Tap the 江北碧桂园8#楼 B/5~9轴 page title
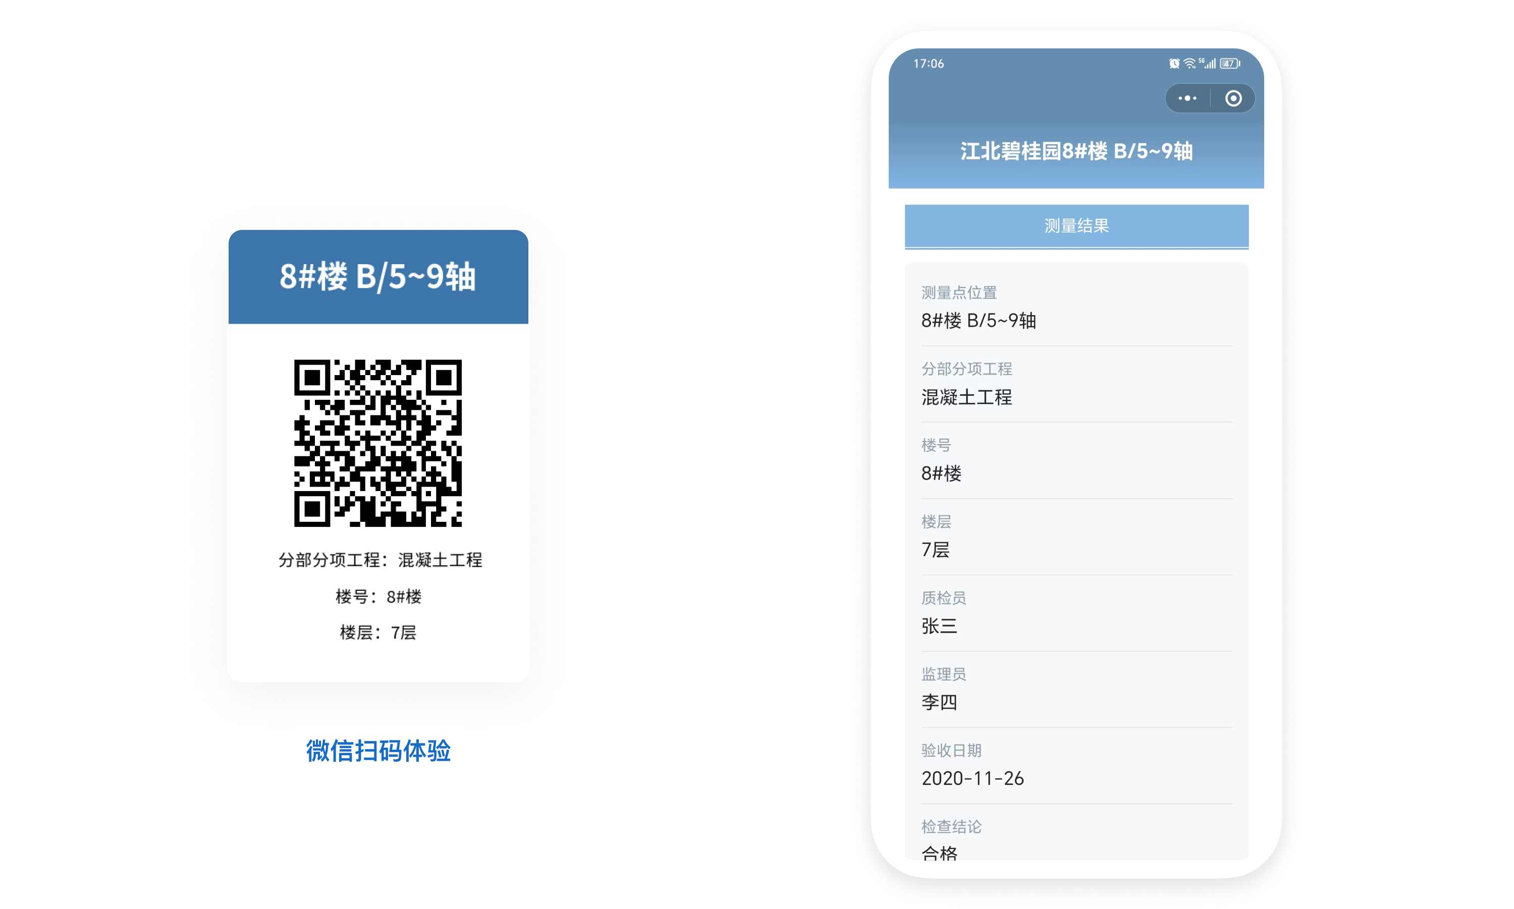This screenshot has width=1514, height=909. click(1076, 151)
